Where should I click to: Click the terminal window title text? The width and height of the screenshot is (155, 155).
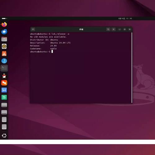(x=81, y=29)
